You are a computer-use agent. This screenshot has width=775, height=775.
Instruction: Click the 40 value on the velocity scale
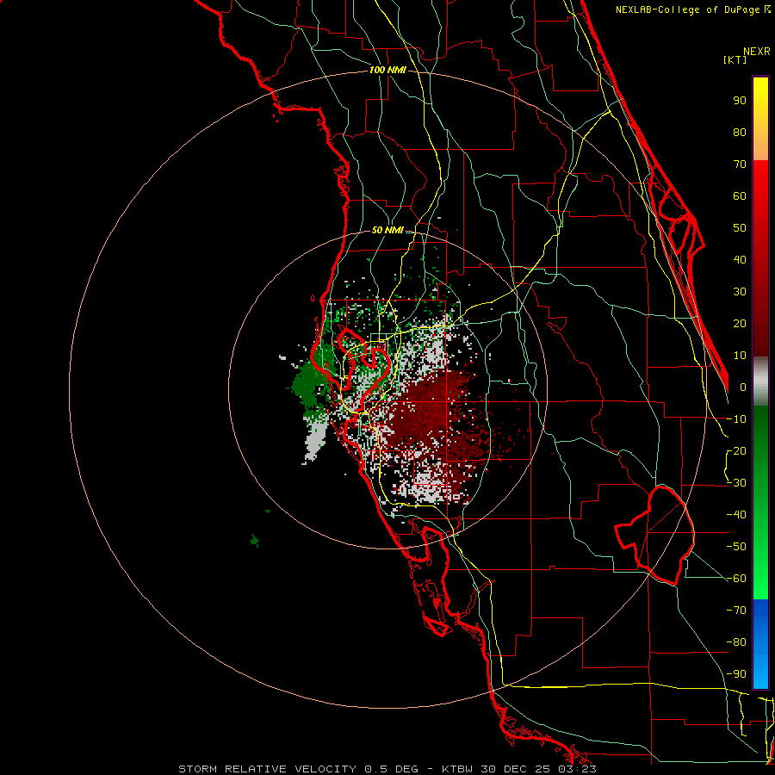(740, 260)
